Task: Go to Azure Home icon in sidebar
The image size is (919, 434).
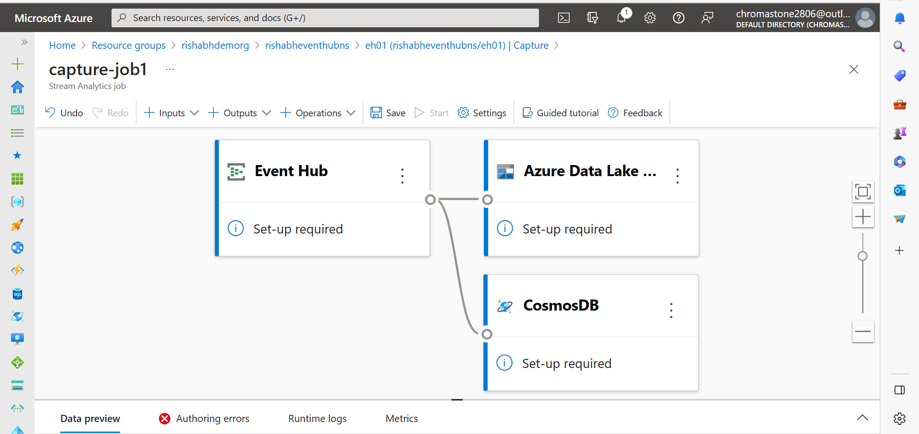Action: pyautogui.click(x=17, y=87)
